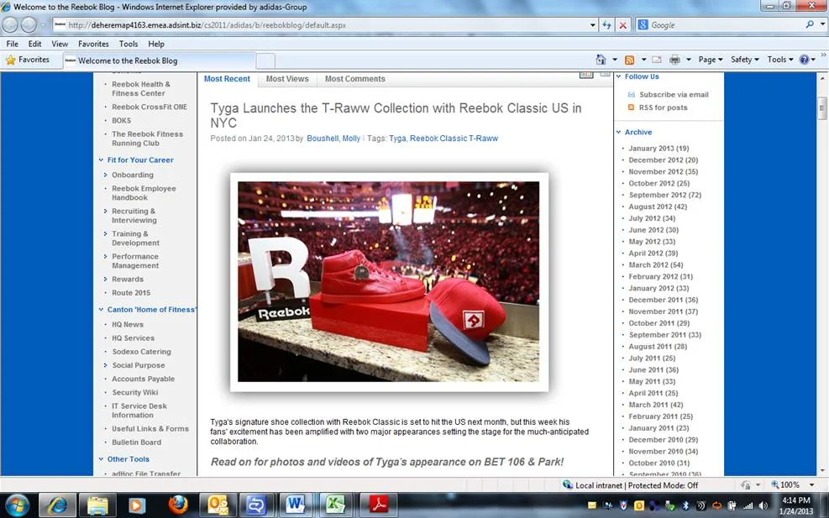Click the Subscribe via email envelope icon
Screen dimensions: 829x518
(631, 95)
